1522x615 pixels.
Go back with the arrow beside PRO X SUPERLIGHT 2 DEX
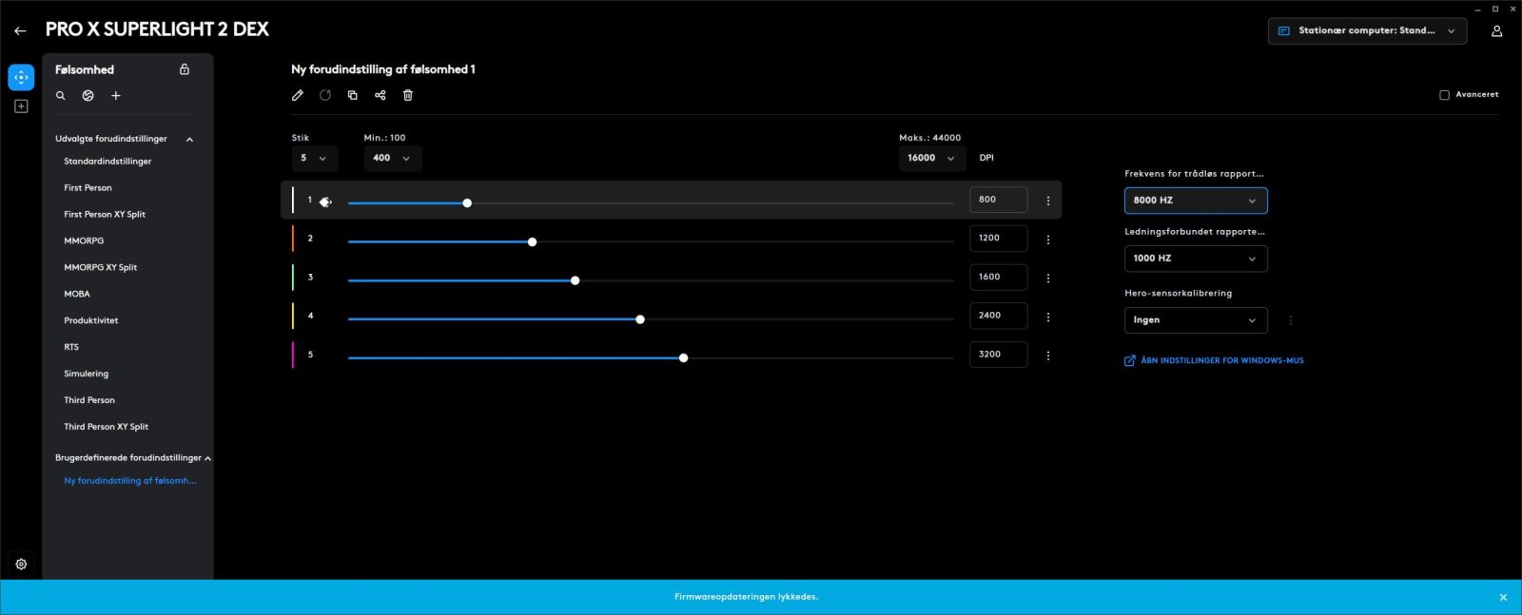click(20, 30)
